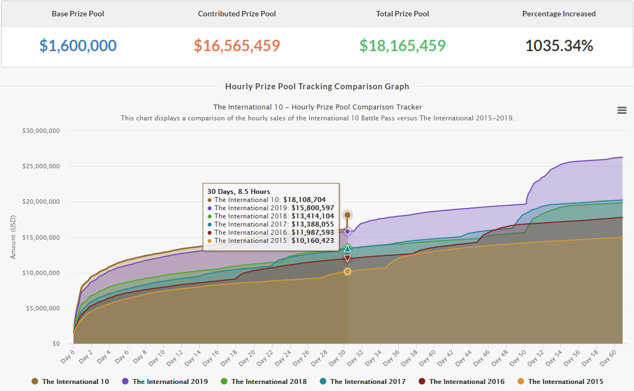The height and width of the screenshot is (391, 634).
Task: Toggle The International 2016 legend entry
Action: pyautogui.click(x=462, y=381)
